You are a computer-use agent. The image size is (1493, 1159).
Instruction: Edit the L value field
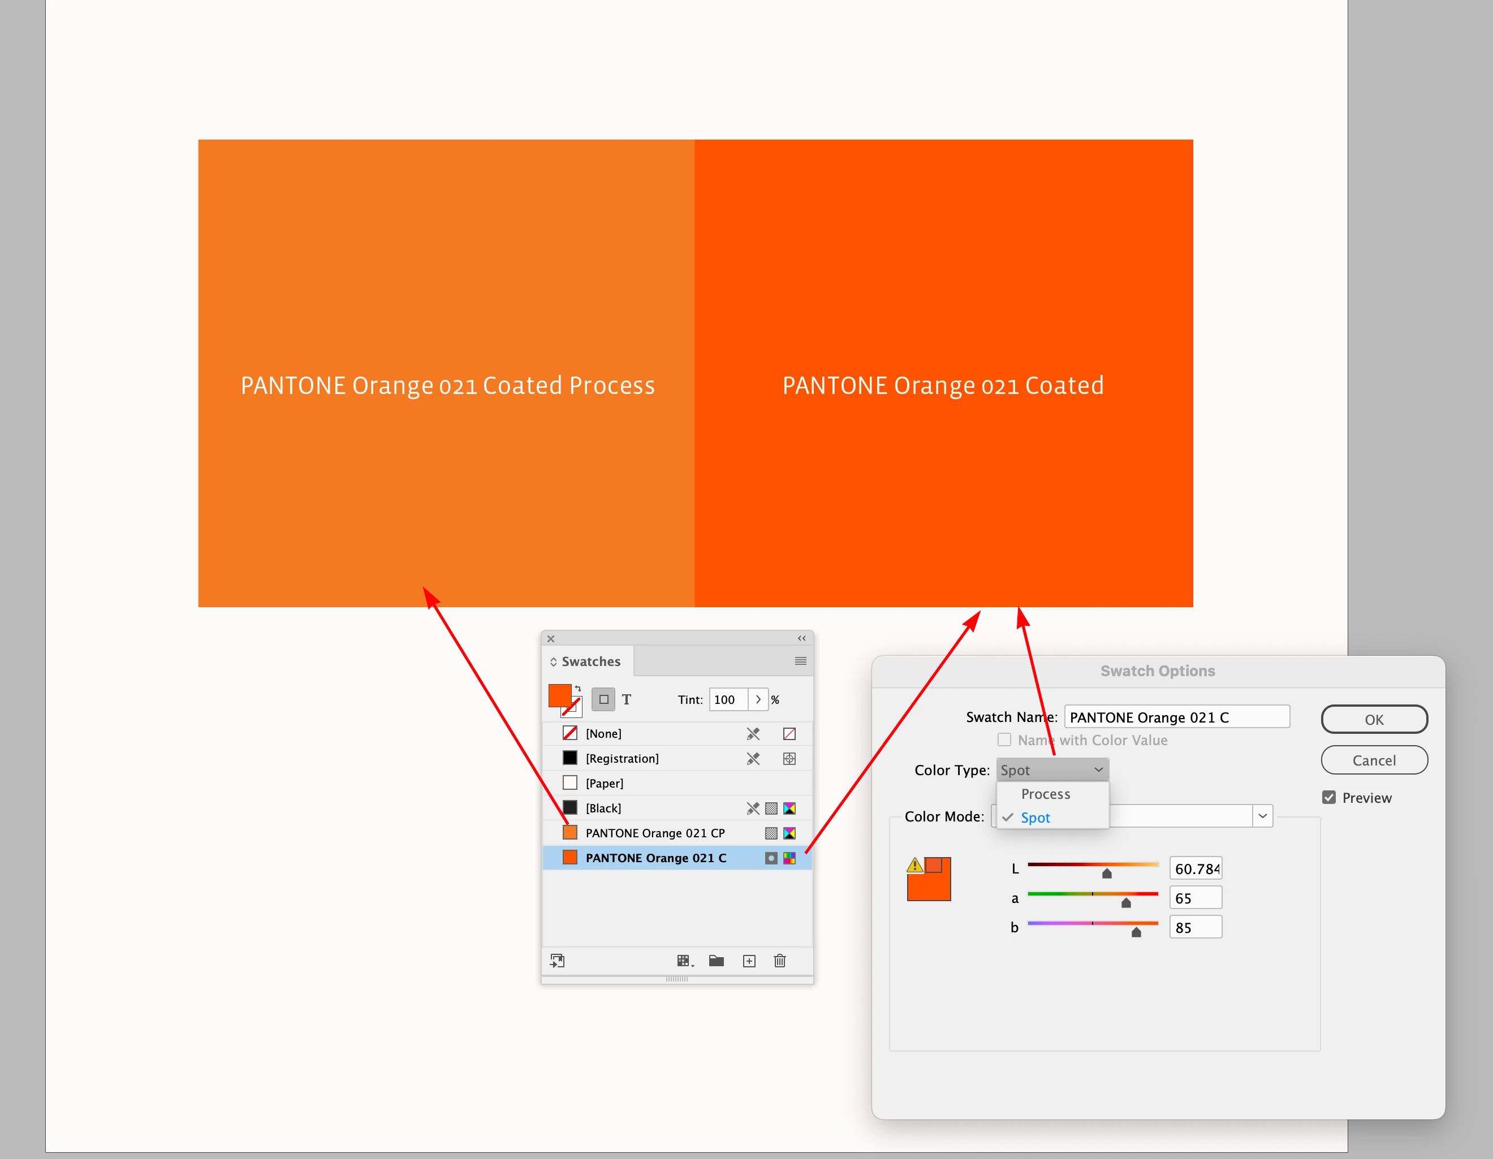pyautogui.click(x=1196, y=868)
